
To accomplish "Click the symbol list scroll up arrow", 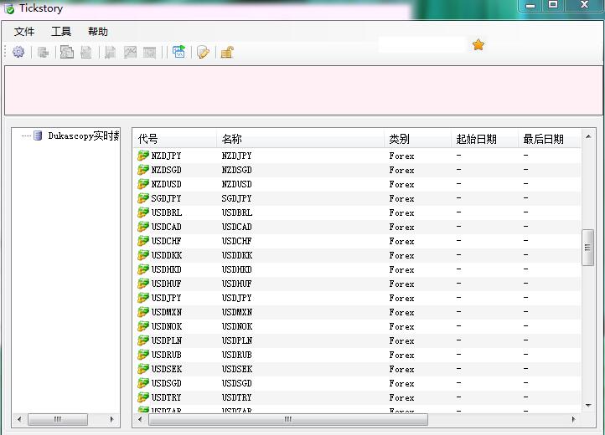I will click(x=588, y=136).
